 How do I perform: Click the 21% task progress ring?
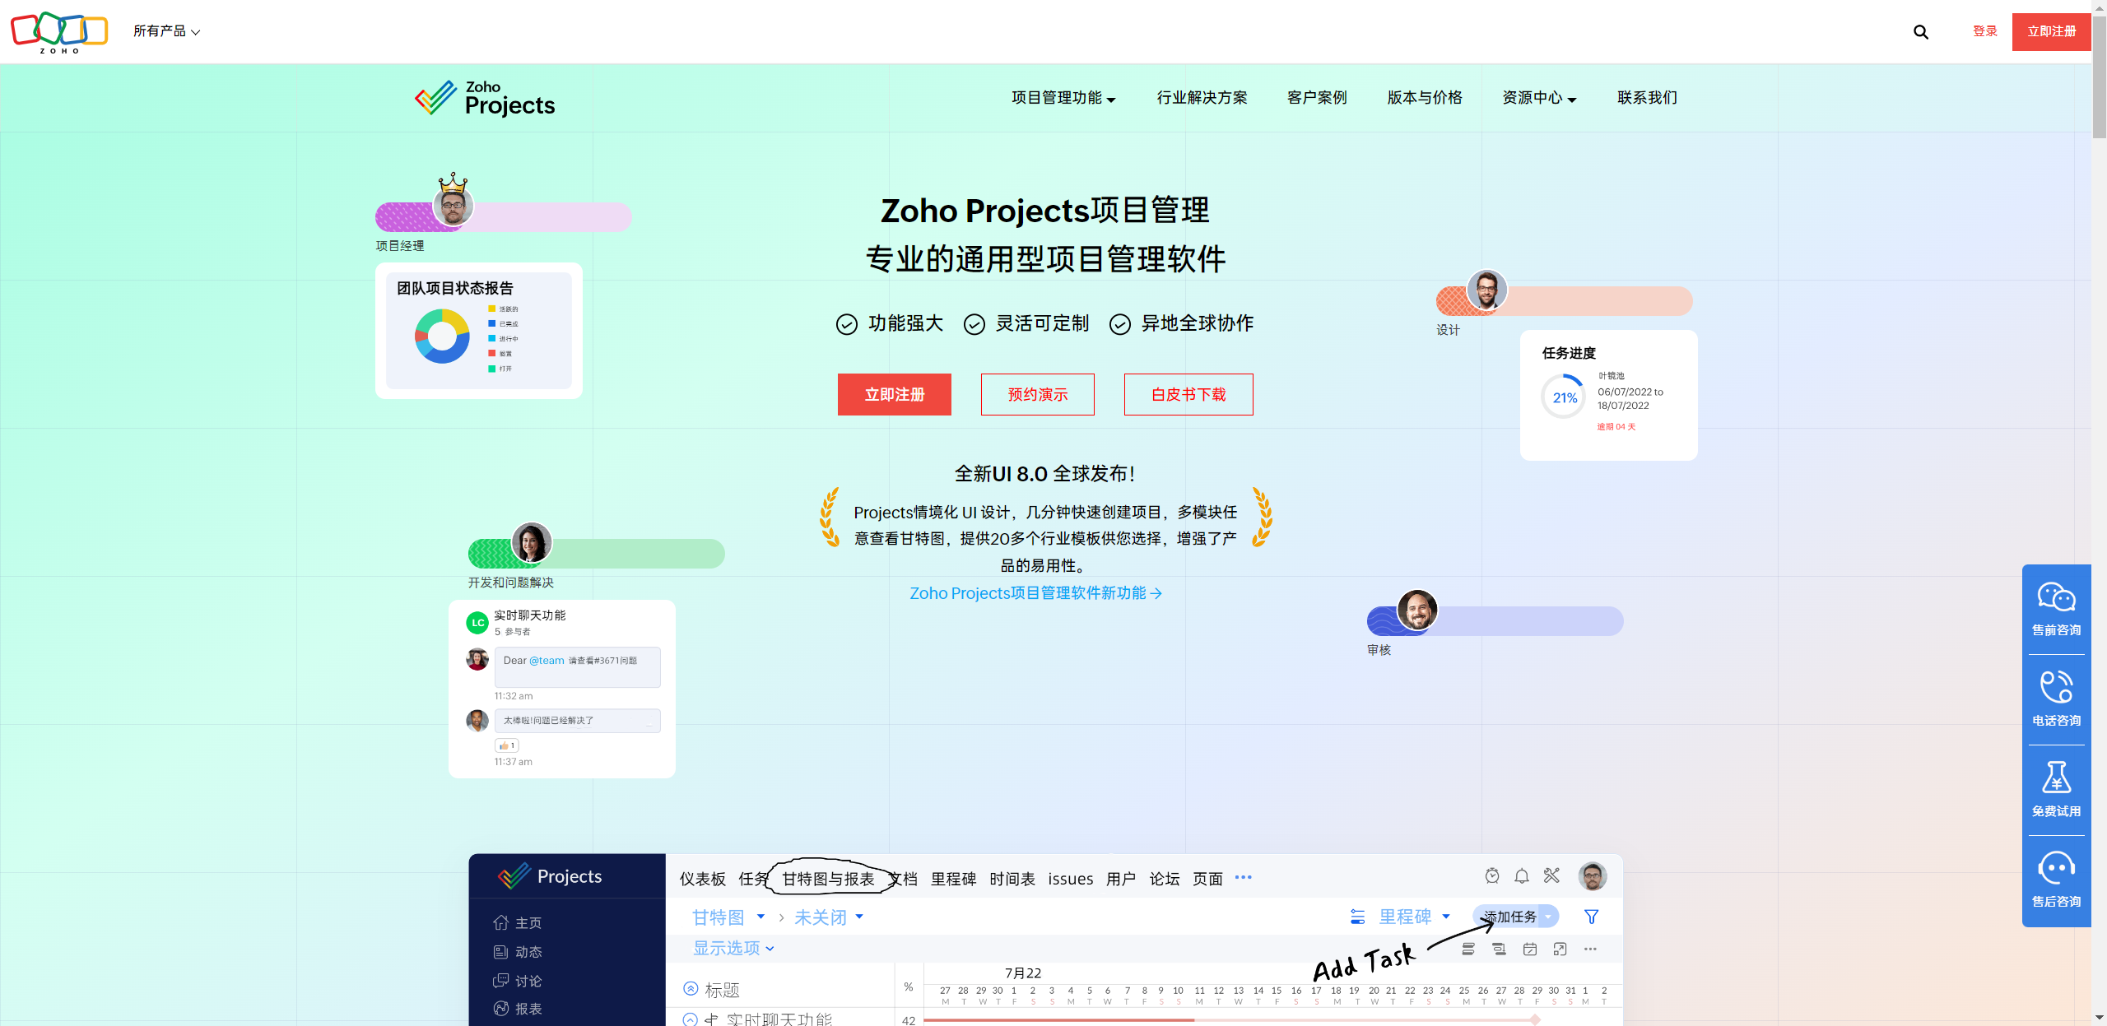click(x=1564, y=397)
